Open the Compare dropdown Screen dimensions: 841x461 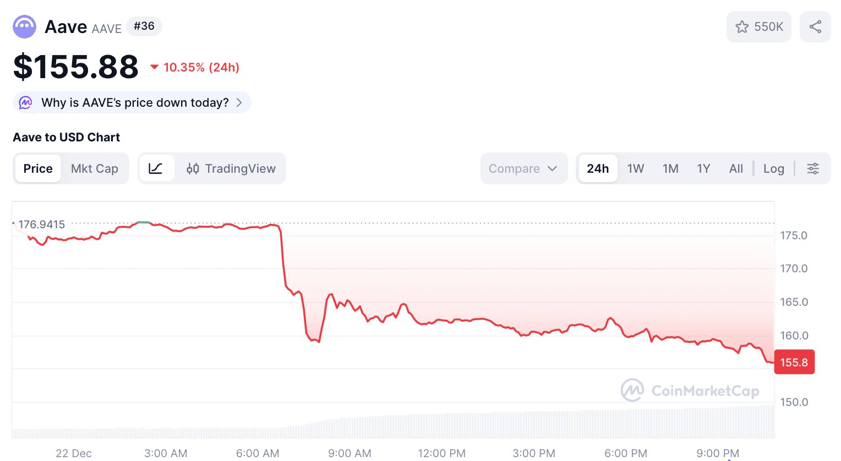[x=523, y=168]
